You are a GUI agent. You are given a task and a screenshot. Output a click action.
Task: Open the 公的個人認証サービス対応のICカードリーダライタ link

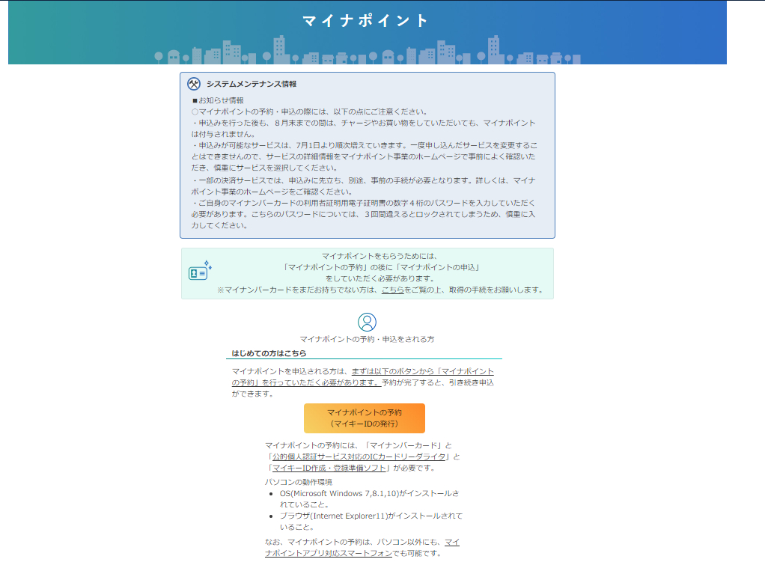tap(359, 457)
